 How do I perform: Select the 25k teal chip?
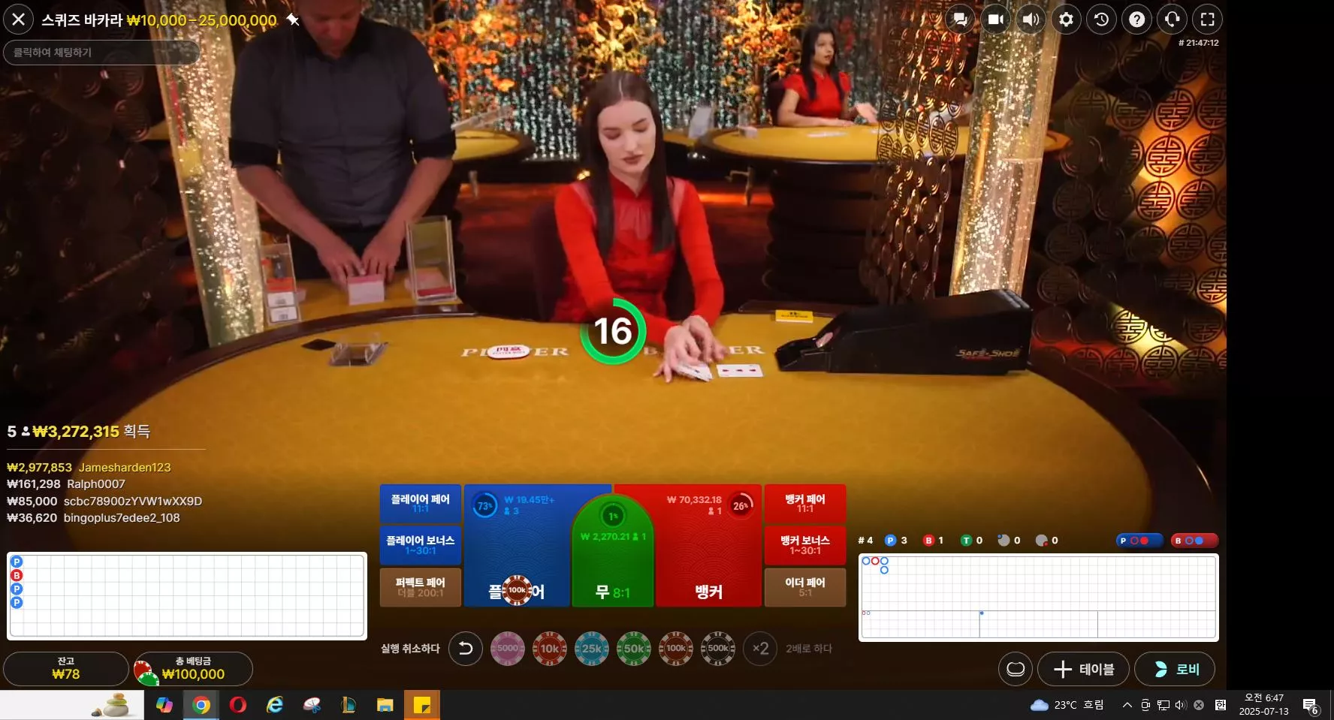(592, 649)
